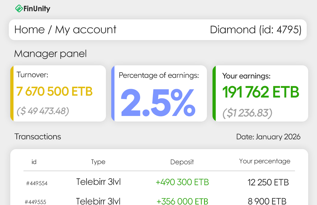Go to Home via breadcrumb

[x=29, y=30]
